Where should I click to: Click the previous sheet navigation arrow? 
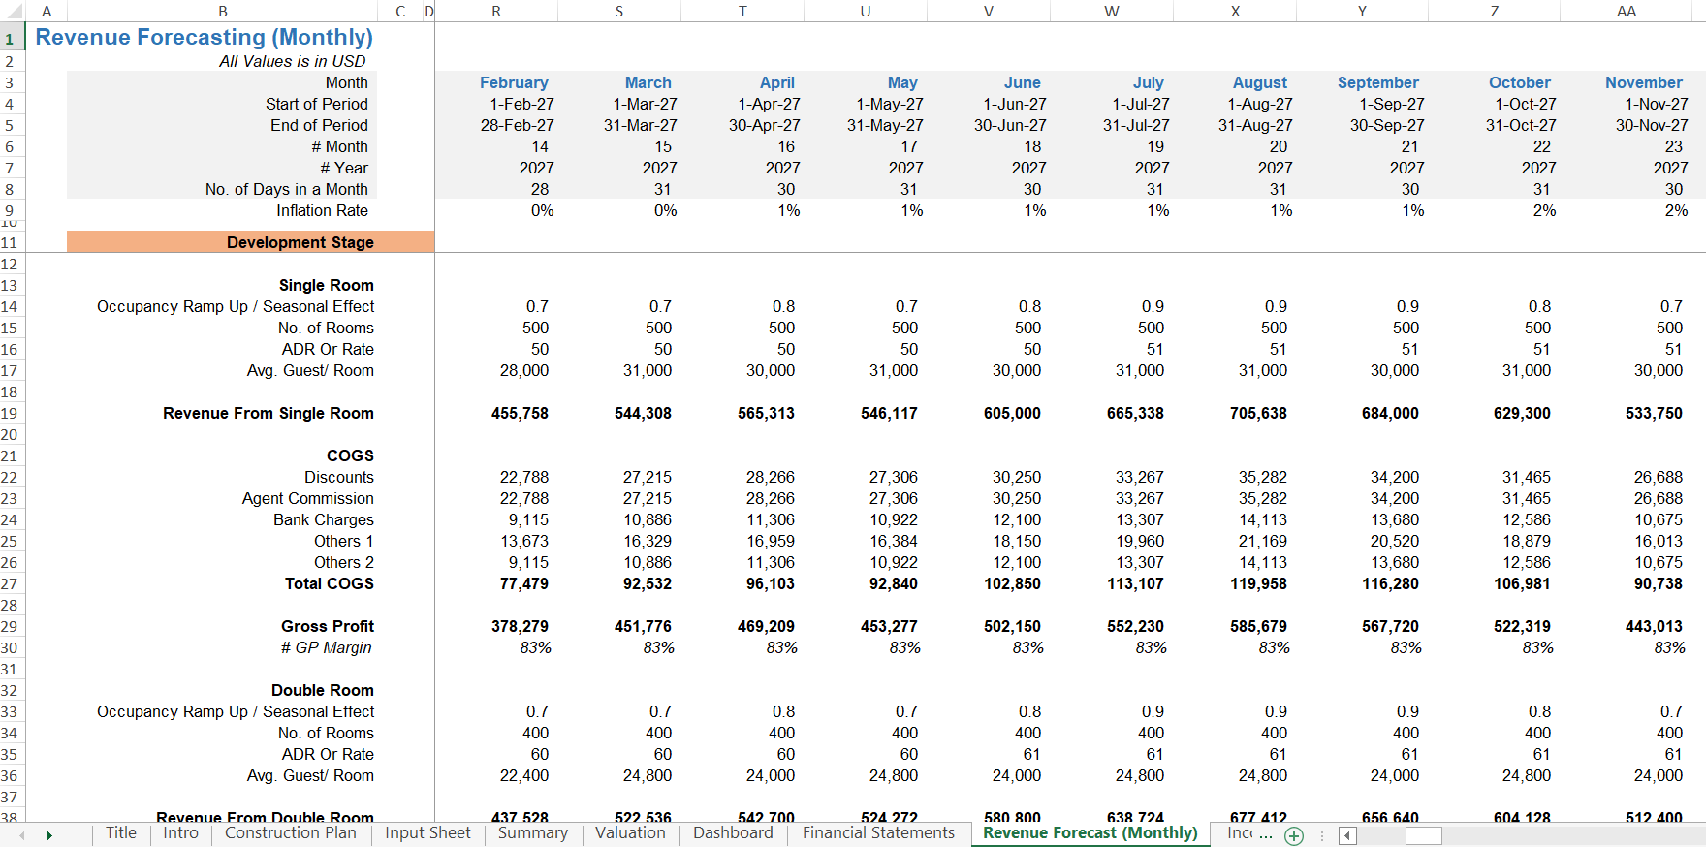(22, 835)
